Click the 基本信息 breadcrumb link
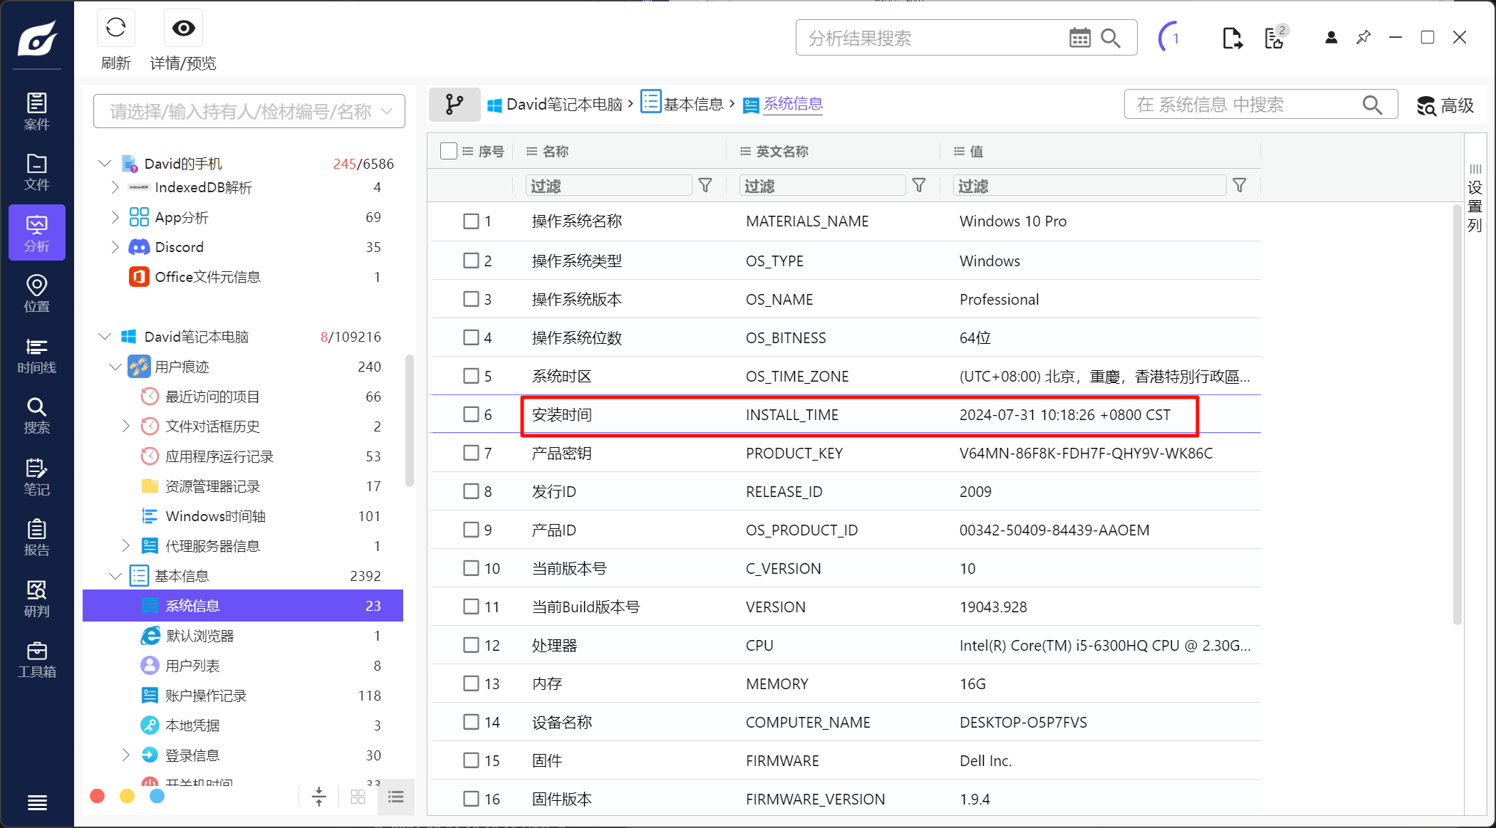Image resolution: width=1496 pixels, height=828 pixels. [692, 105]
